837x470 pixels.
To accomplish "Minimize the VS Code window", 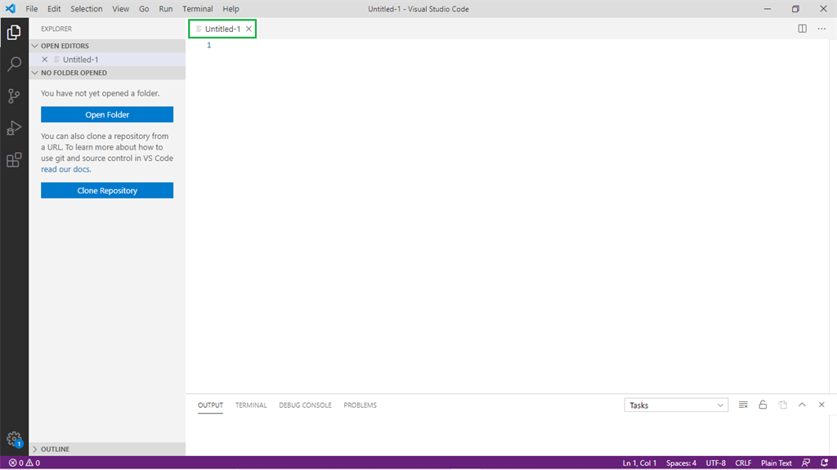I will (767, 8).
